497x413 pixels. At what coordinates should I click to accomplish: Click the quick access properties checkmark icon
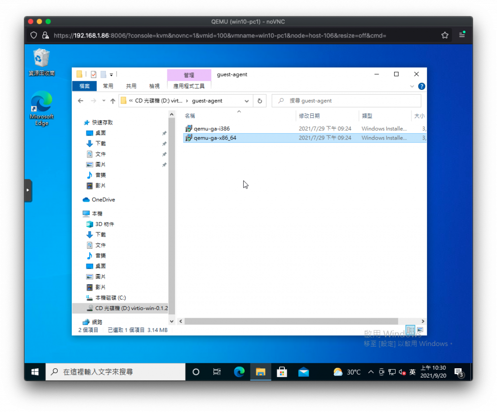click(x=94, y=74)
